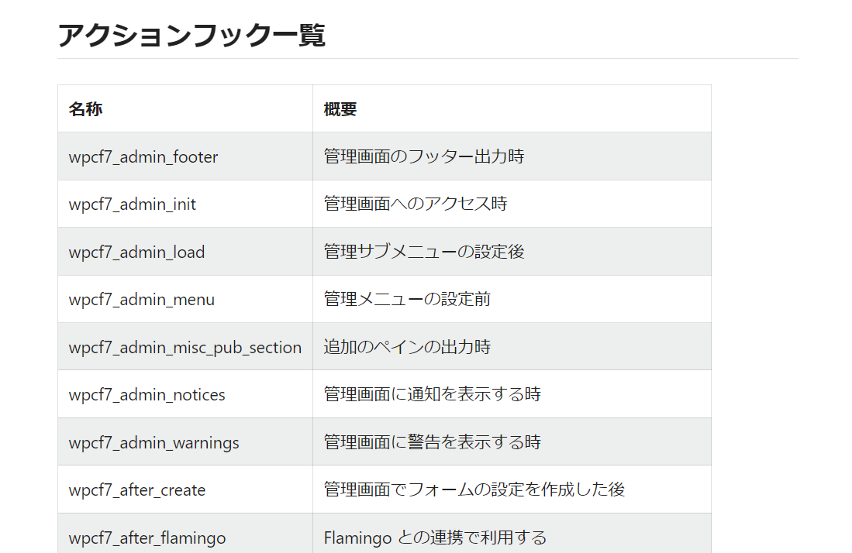
Task: Select the wpcf7_admin_warnings hook name
Action: (153, 442)
